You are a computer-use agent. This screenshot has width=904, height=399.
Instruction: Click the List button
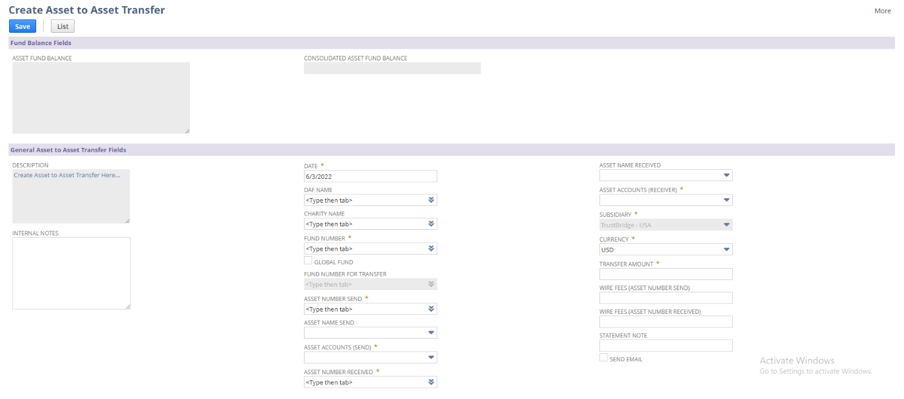pos(63,27)
